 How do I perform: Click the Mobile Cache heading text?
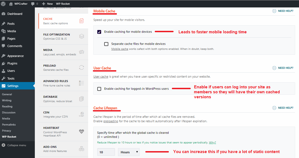tap(104, 11)
